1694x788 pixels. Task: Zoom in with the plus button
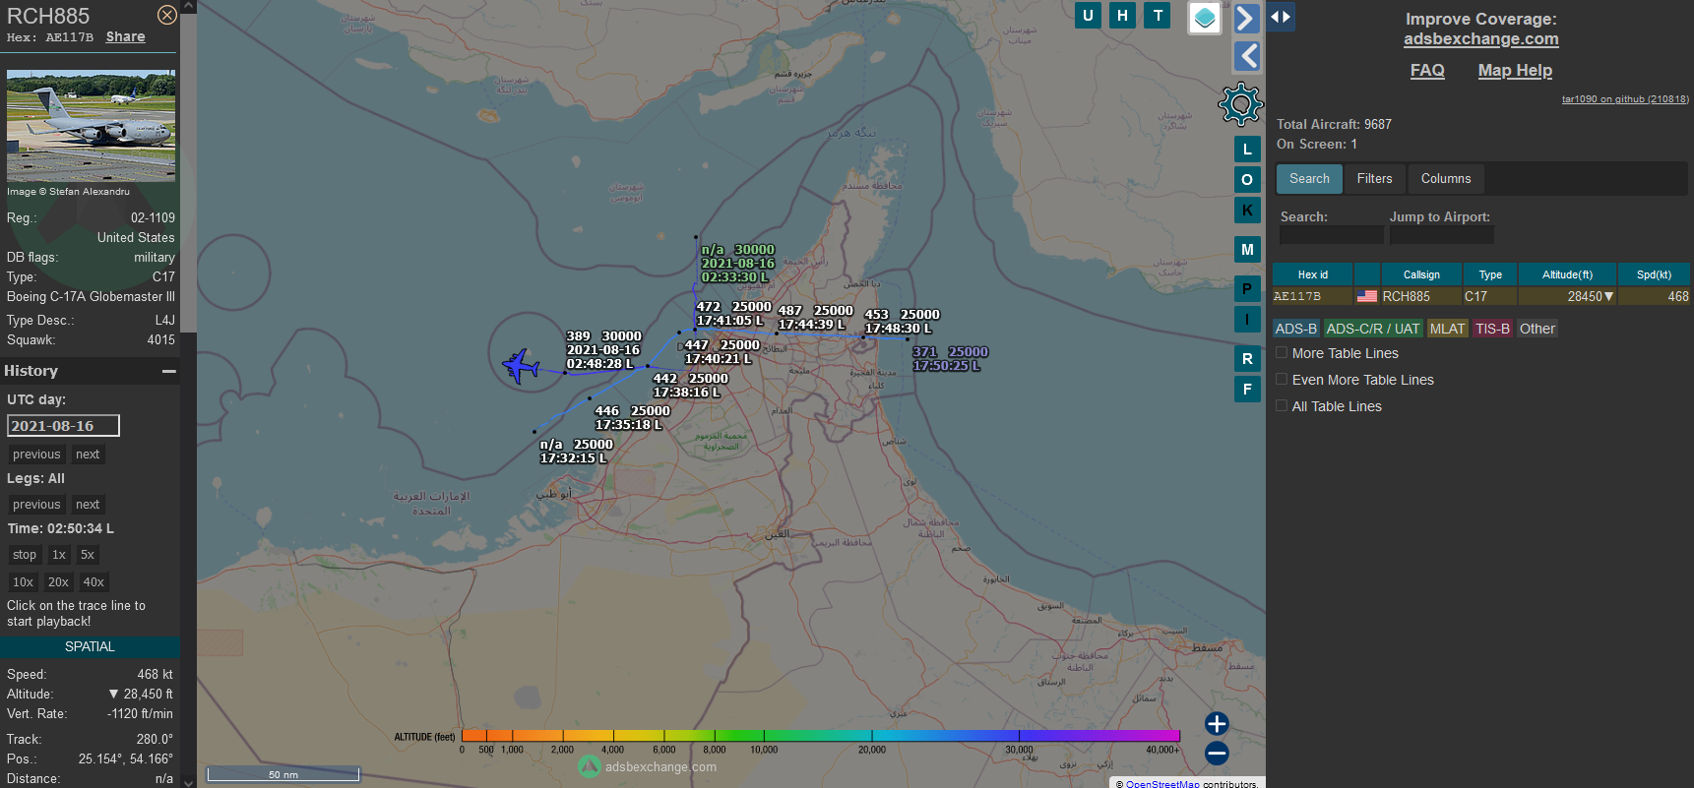[x=1217, y=724]
